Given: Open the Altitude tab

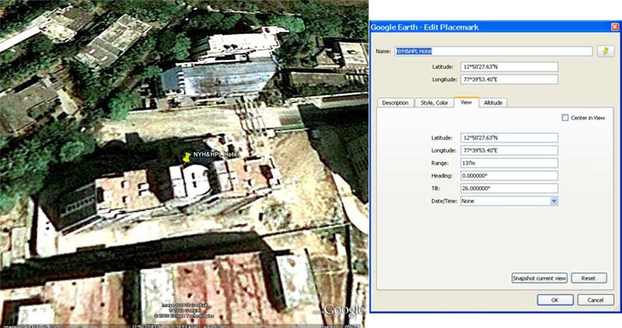Looking at the screenshot, I should (x=493, y=103).
